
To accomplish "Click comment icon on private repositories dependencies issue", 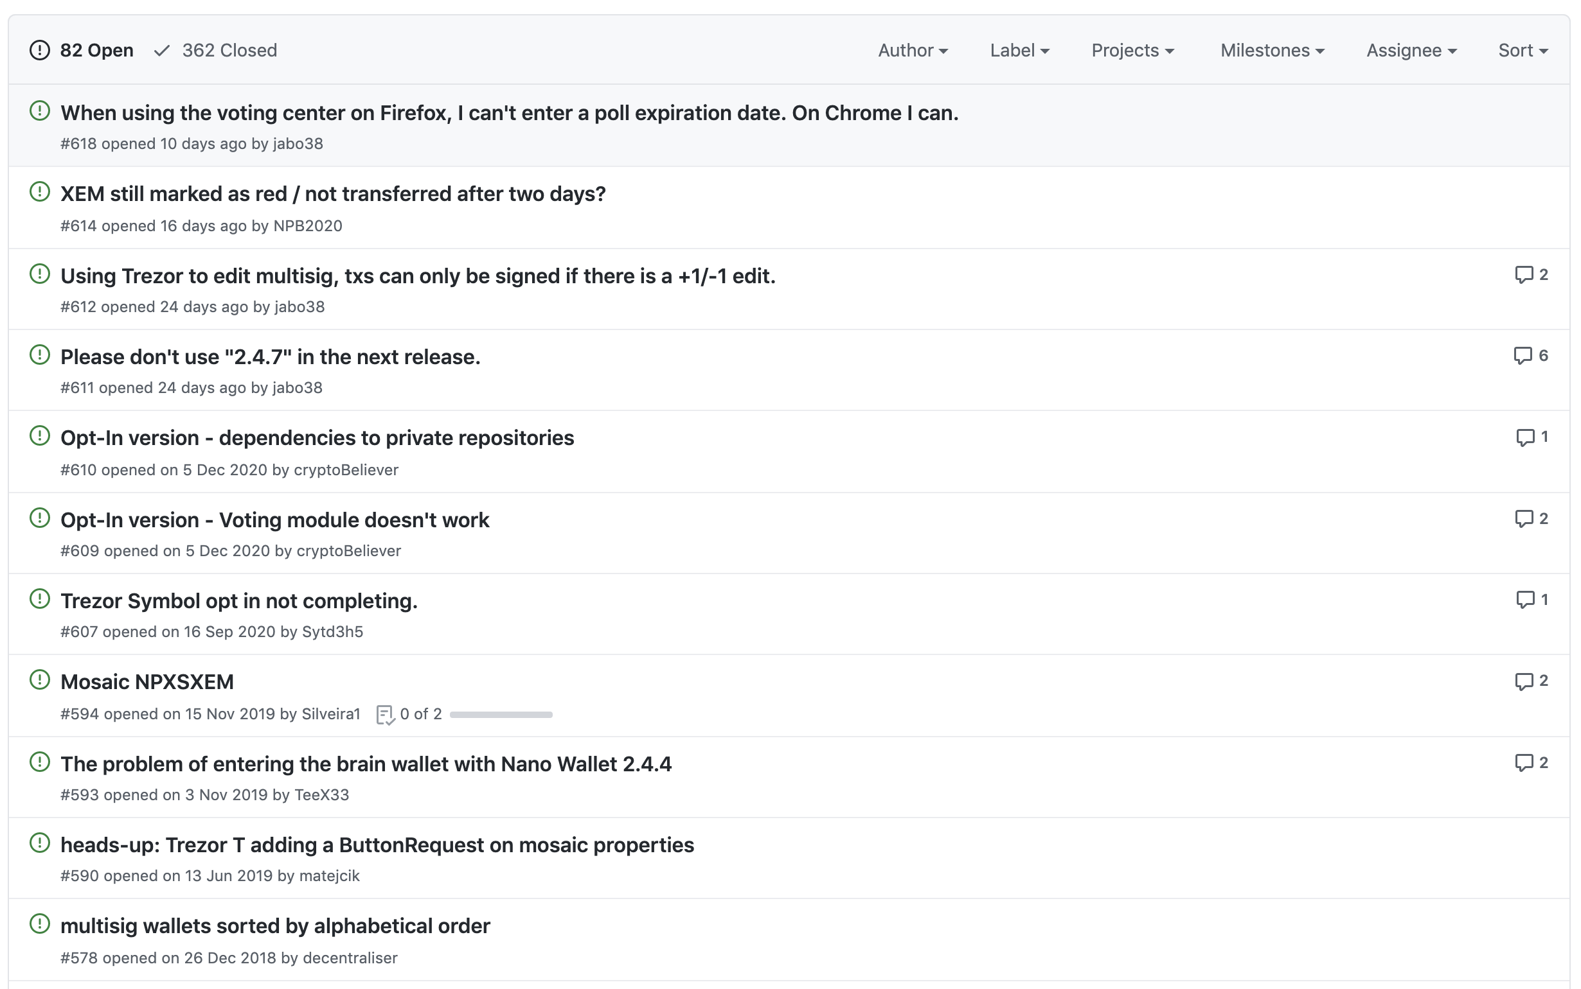I will [x=1524, y=437].
